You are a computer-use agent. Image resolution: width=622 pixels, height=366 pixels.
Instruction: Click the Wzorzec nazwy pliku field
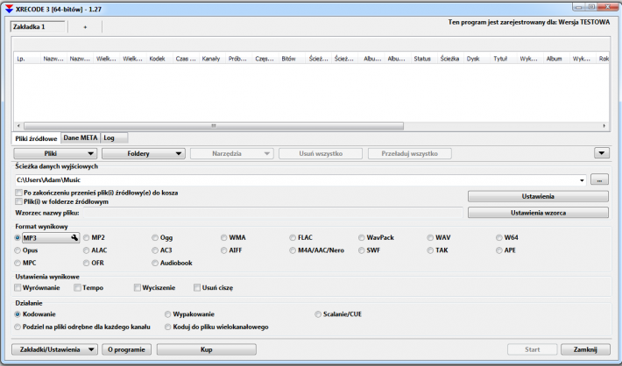click(272, 213)
